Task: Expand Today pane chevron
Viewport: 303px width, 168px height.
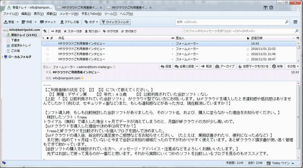Action: pyautogui.click(x=293, y=163)
